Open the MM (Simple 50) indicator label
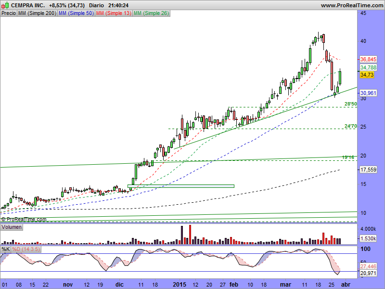 tap(76, 13)
